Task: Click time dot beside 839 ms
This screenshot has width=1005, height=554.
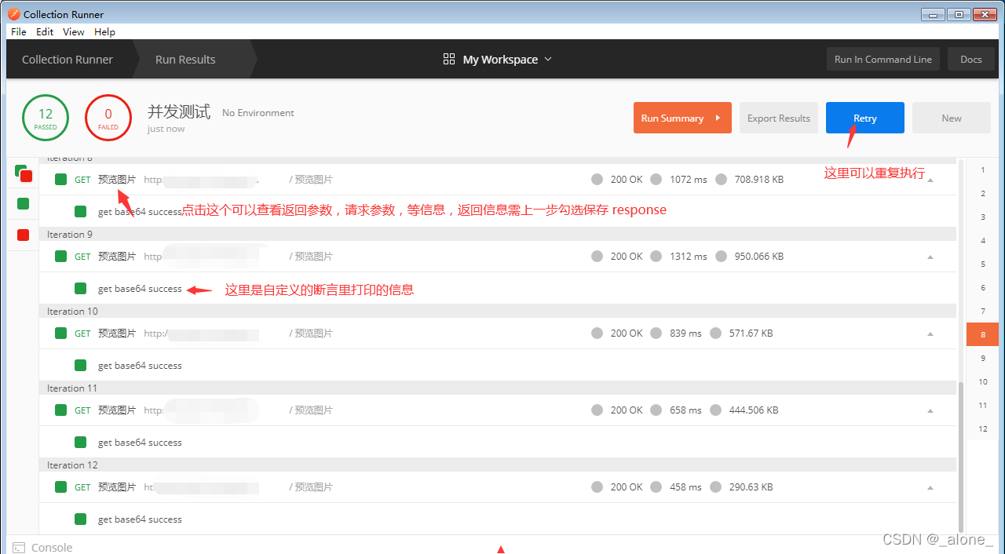Action: coord(656,333)
